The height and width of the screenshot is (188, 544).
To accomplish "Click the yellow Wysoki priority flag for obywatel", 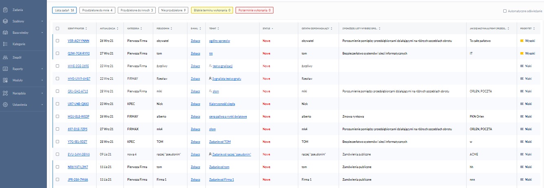I will [522, 41].
